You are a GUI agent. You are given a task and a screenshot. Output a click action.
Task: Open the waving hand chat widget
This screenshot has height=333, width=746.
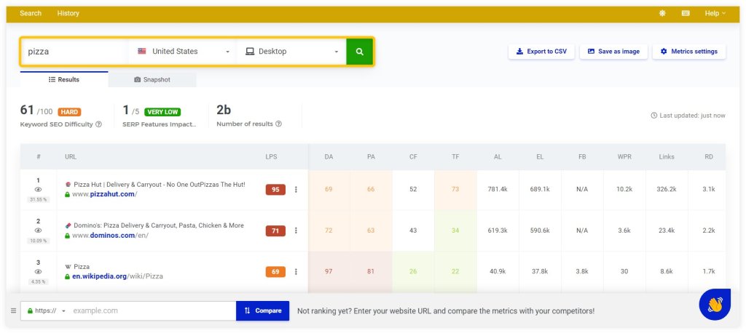click(x=715, y=305)
